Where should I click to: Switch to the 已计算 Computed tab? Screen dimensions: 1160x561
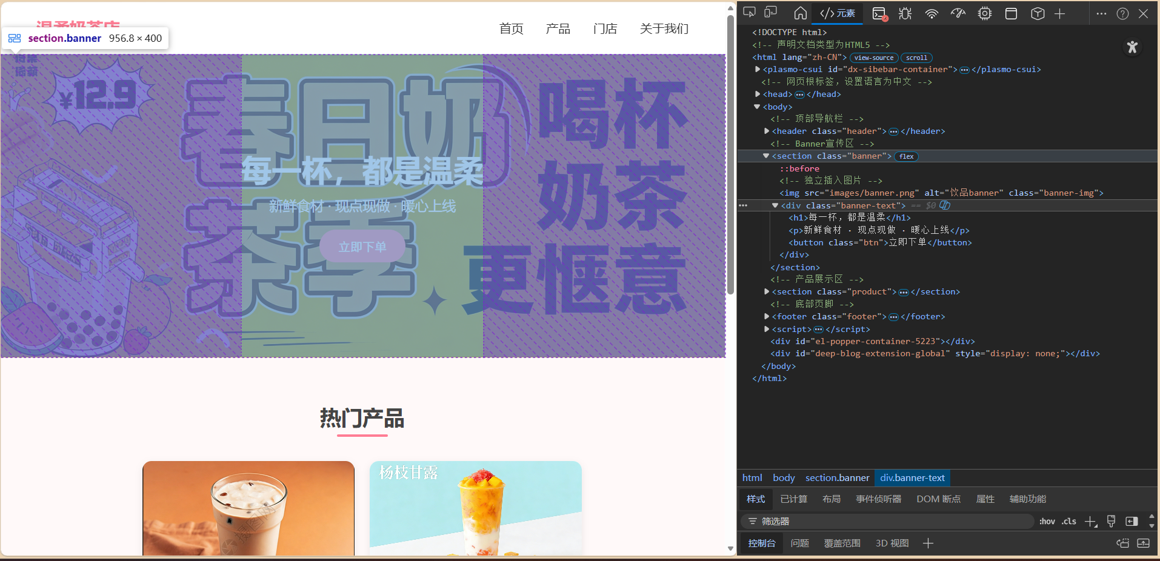coord(793,499)
